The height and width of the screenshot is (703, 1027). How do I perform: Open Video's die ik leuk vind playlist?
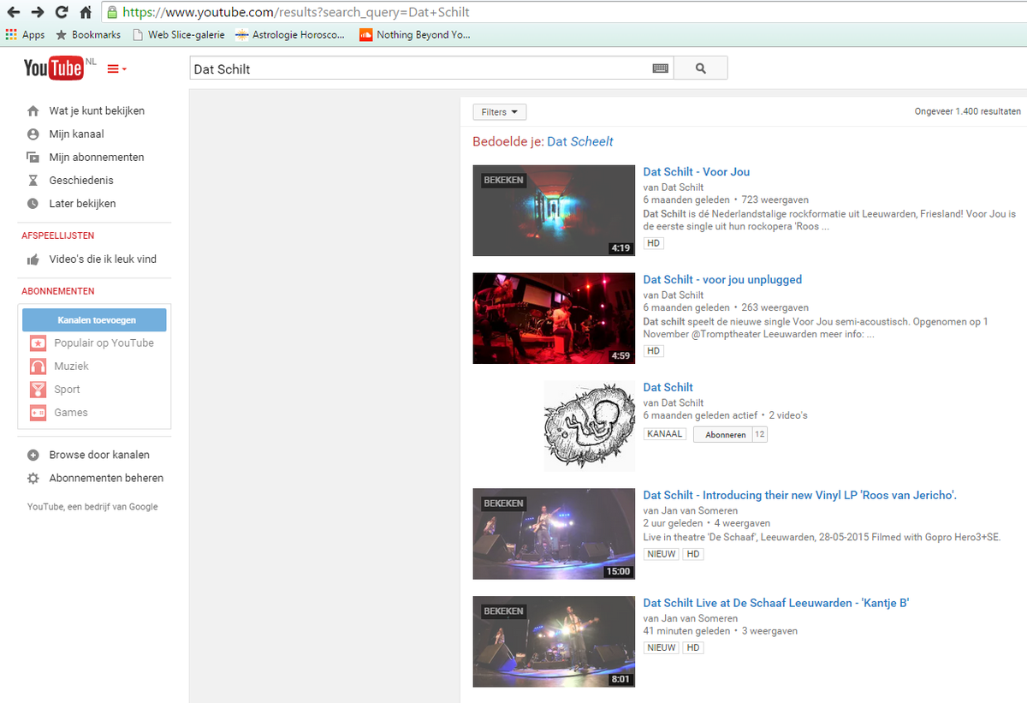tap(103, 259)
